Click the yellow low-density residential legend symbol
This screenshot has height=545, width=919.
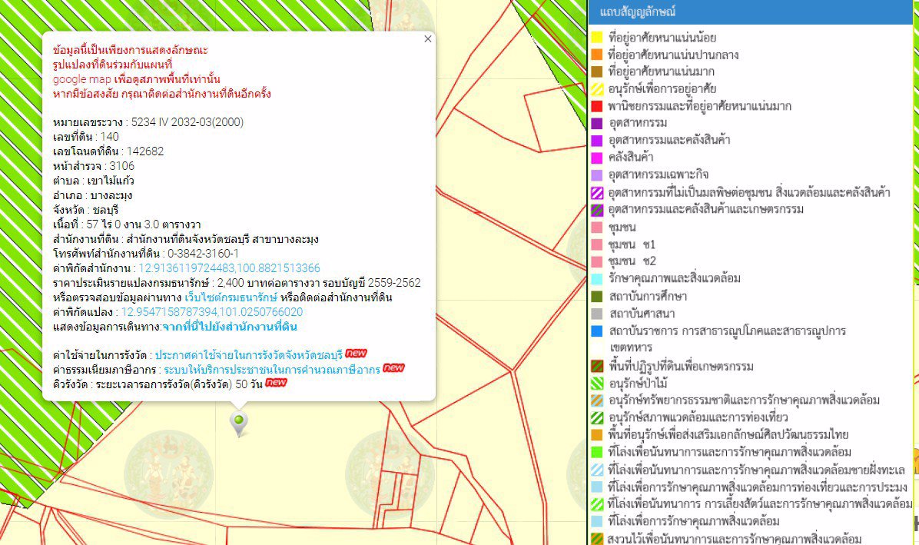pos(596,36)
